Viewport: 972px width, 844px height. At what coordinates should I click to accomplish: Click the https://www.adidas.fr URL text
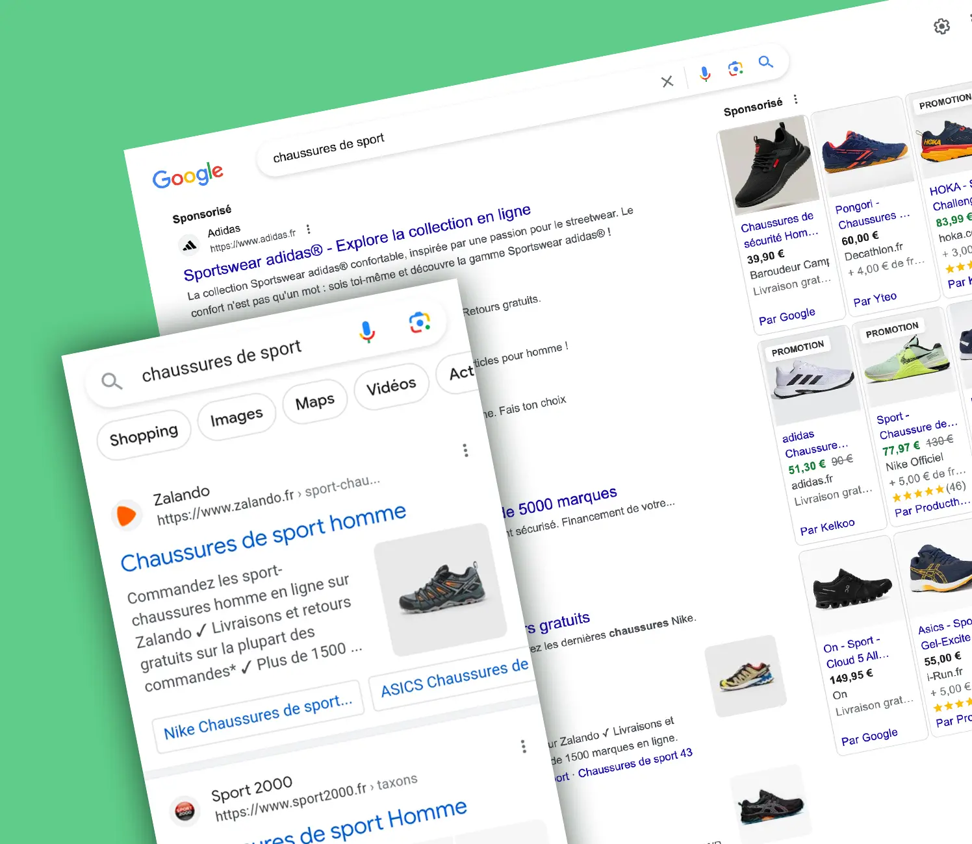pyautogui.click(x=253, y=240)
